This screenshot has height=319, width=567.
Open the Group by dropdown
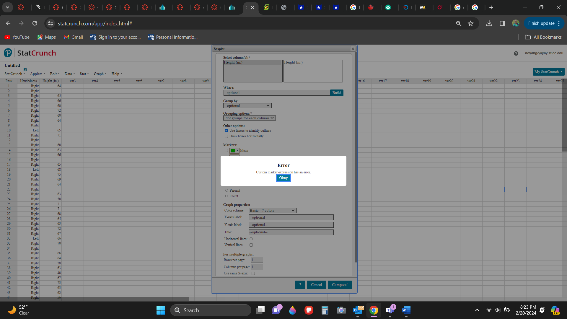tap(247, 106)
